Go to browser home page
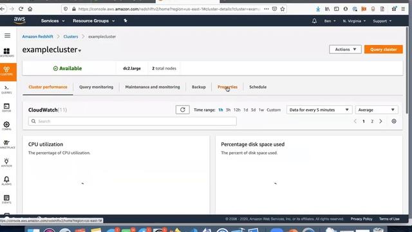 click(x=30, y=9)
